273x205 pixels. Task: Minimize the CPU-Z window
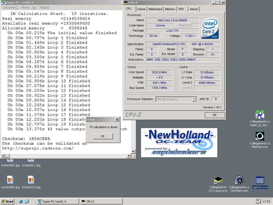pyautogui.click(x=214, y=2)
